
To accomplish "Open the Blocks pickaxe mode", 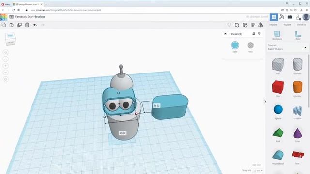I will click(x=282, y=17).
